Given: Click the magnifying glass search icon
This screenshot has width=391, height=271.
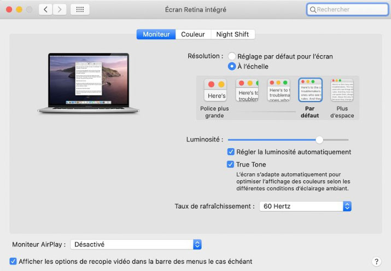Looking at the screenshot, I should point(313,10).
